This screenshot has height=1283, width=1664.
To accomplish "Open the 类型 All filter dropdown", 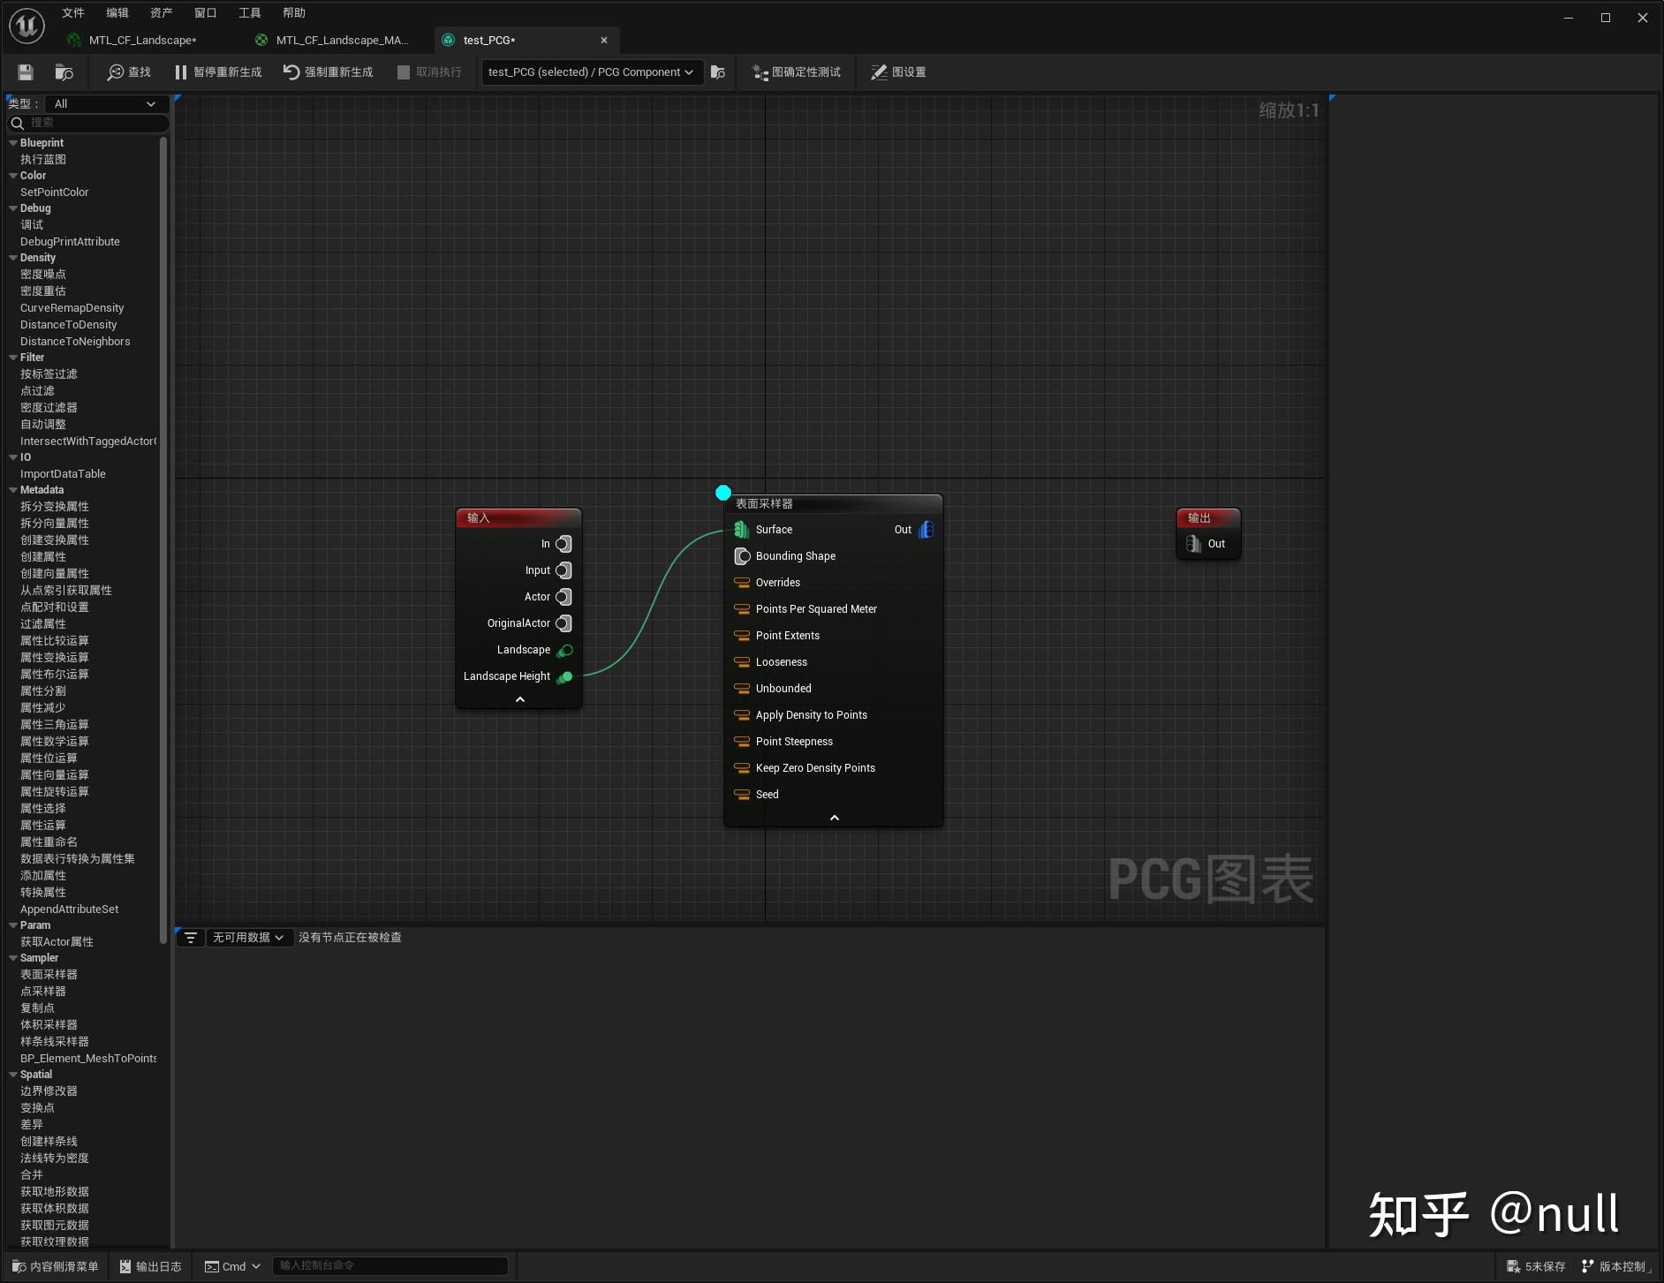I will [104, 103].
